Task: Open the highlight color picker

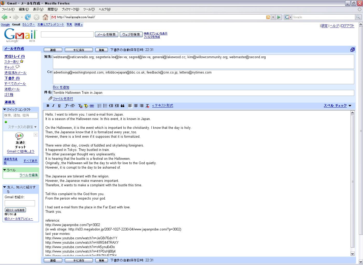Action: (x=86, y=106)
